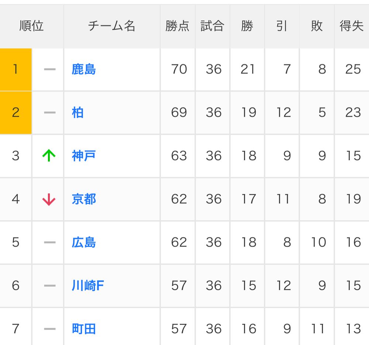Image resolution: width=369 pixels, height=345 pixels.
Task: Click the 勝点 column header
Action: [x=177, y=26]
